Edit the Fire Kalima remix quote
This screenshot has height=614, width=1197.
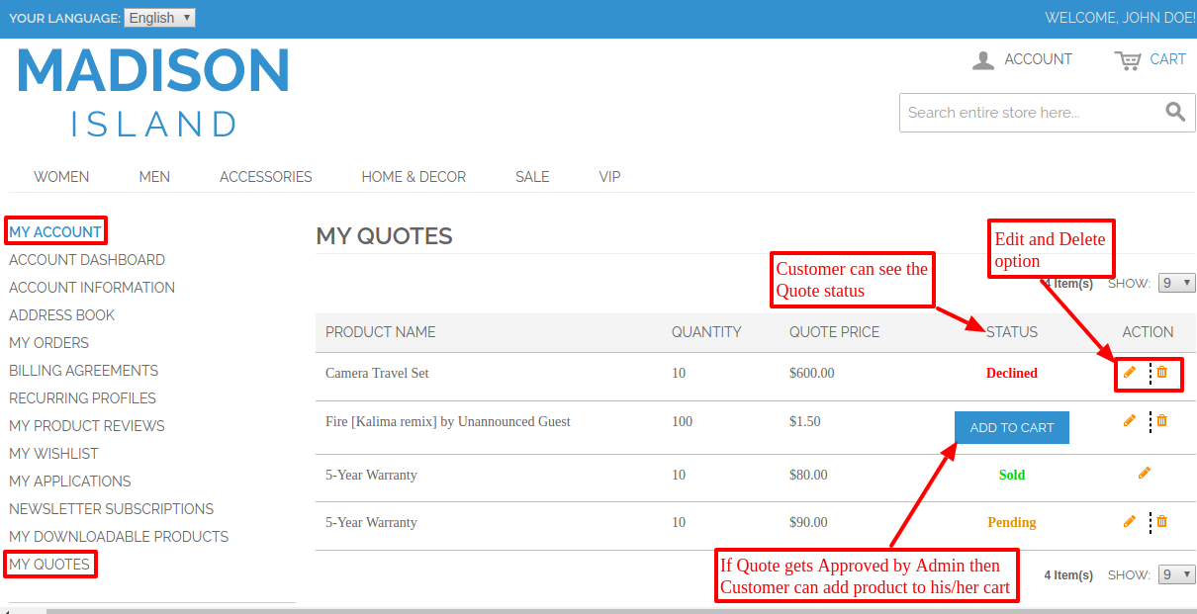[1129, 420]
